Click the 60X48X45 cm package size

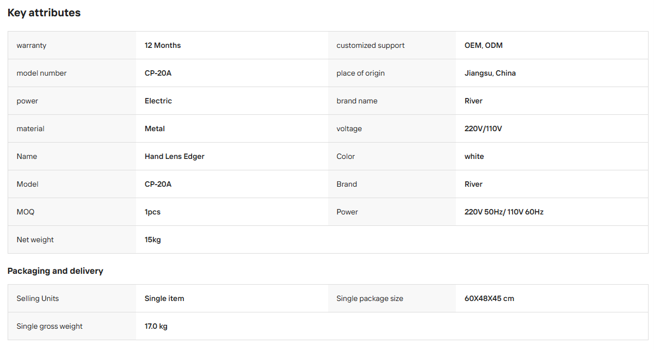pyautogui.click(x=489, y=298)
